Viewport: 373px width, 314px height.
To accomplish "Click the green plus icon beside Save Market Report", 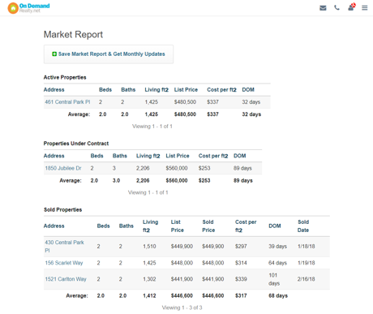I will pyautogui.click(x=54, y=54).
